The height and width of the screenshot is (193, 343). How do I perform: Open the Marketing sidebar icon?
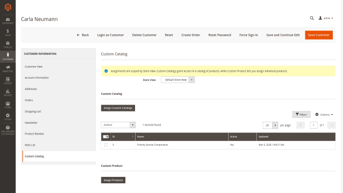[8, 69]
